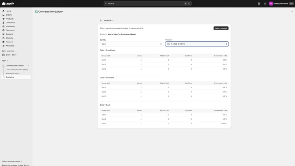The width and height of the screenshot is (295, 166).
Task: Open 'Preparing to launch your Shopi...' conversation
Action: (x=16, y=165)
